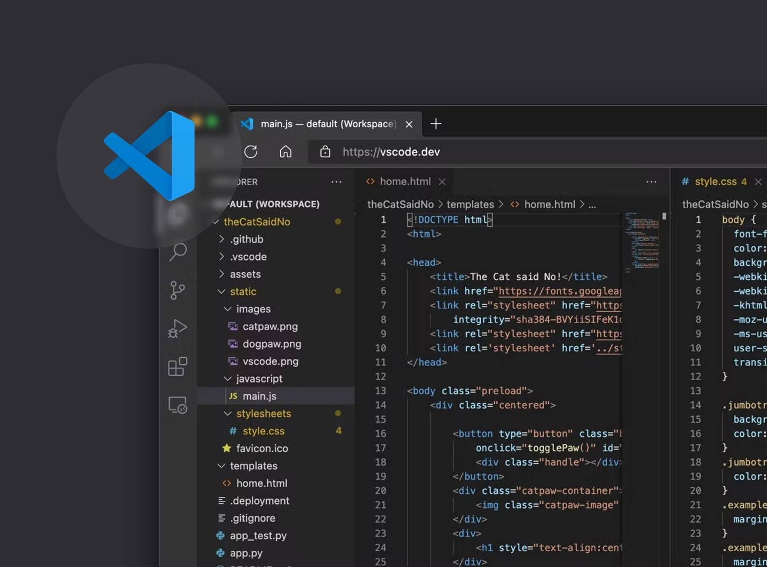Image resolution: width=767 pixels, height=567 pixels.
Task: Open catpaw.png from the file tree
Action: (270, 327)
